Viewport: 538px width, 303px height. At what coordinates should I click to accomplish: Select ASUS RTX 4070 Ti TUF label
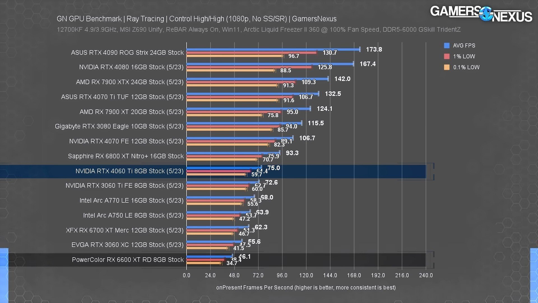pos(122,97)
